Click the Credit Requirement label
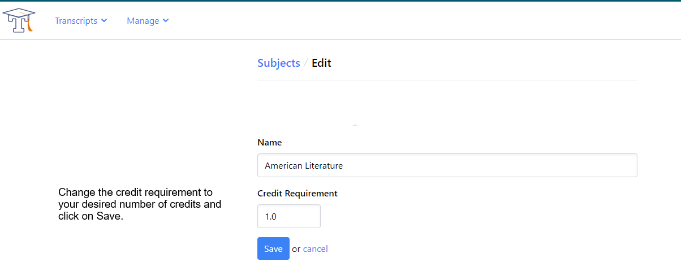The image size is (681, 270). click(x=297, y=194)
